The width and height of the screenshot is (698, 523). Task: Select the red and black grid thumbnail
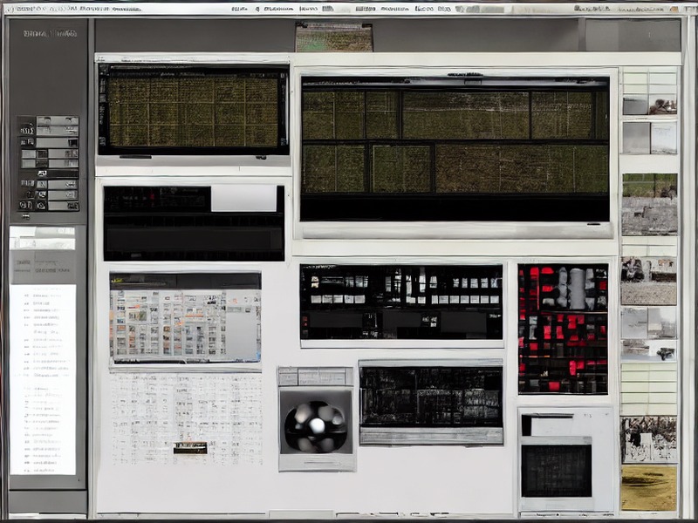click(x=563, y=329)
